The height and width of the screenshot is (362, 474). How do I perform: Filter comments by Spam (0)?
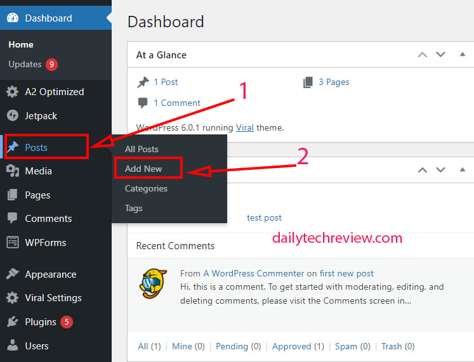tap(352, 346)
